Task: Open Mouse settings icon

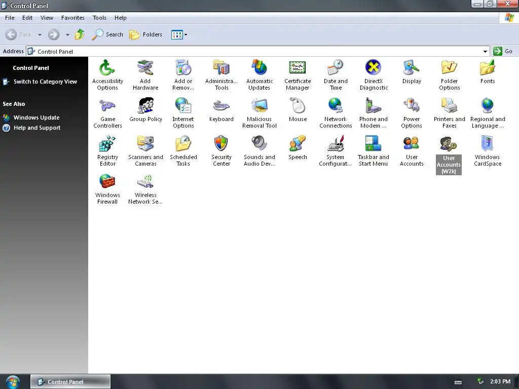Action: 297,110
